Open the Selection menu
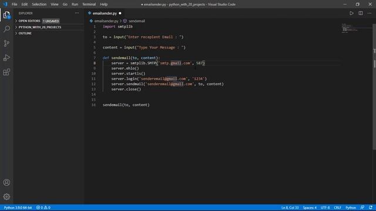This screenshot has height=211, width=376. click(39, 4)
